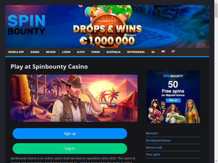Viewport: 218px width, 163px height.
Task: Select the Polish flag language icon
Action: (x=163, y=52)
